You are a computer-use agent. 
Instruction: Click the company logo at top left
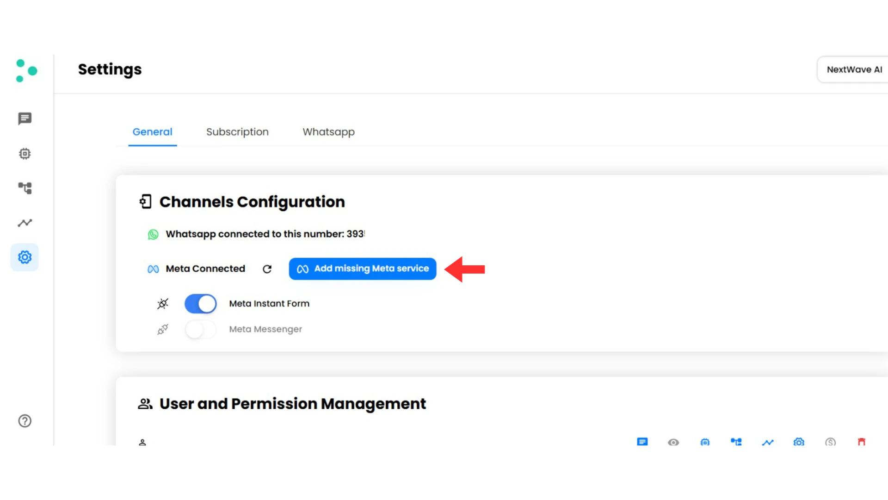pyautogui.click(x=25, y=70)
